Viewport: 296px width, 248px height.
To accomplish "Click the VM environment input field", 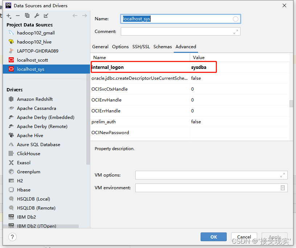I will coord(211,188).
